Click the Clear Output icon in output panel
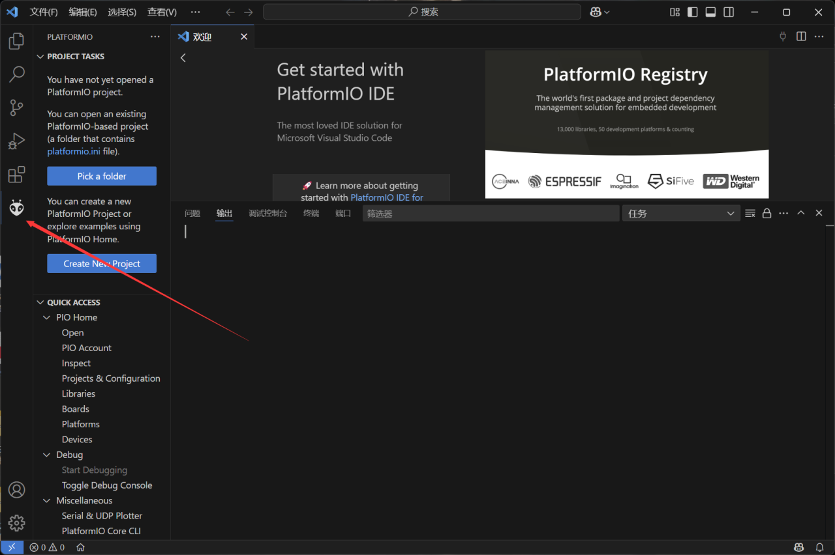Screen dimensions: 835x555 pos(750,213)
